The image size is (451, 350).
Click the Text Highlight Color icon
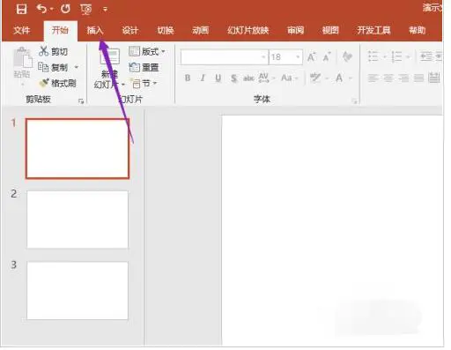pos(315,78)
